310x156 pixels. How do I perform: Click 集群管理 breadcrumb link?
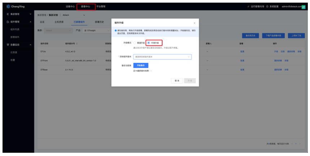[42, 15]
